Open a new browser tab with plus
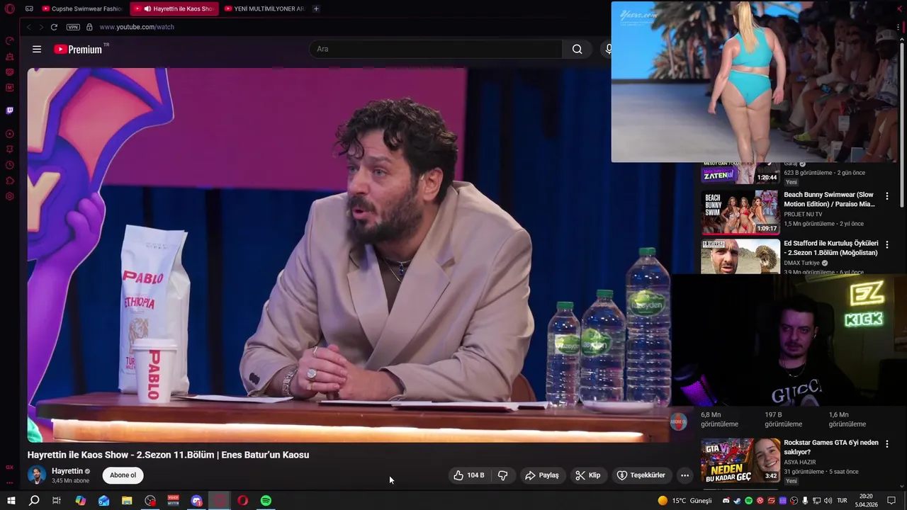 coord(316,8)
